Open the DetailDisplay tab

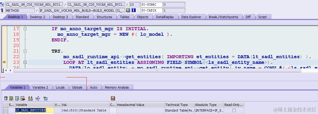coord(165,17)
